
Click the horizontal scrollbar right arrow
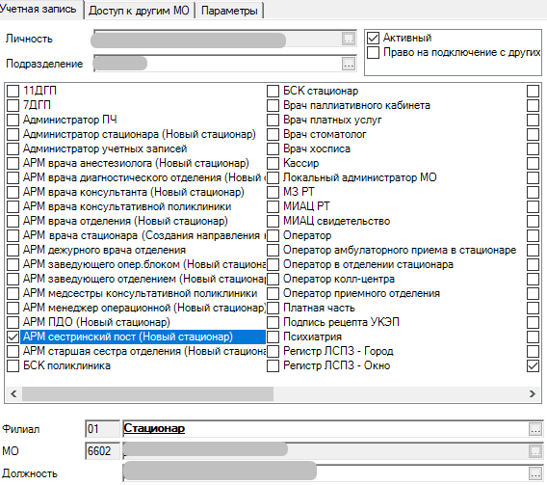533,393
